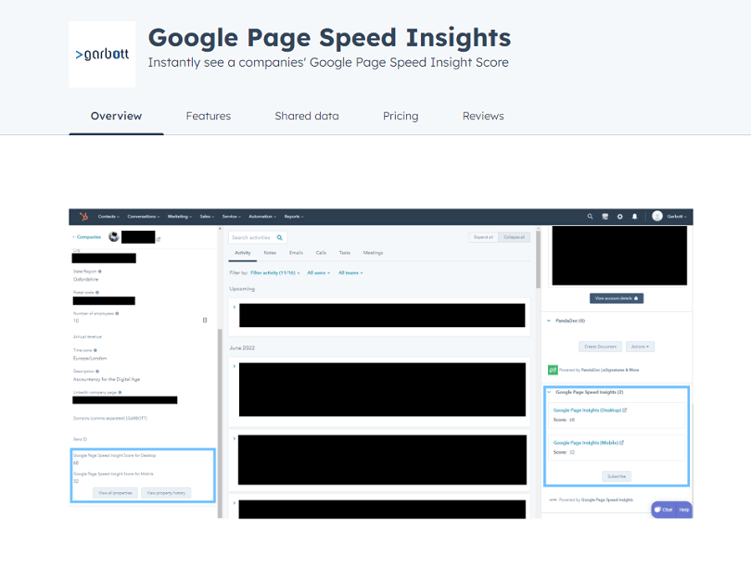The image size is (751, 568).
Task: Select the Notes timeline tab
Action: [270, 253]
